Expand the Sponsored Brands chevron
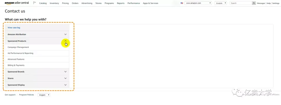The height and width of the screenshot is (105, 281). tap(65, 72)
